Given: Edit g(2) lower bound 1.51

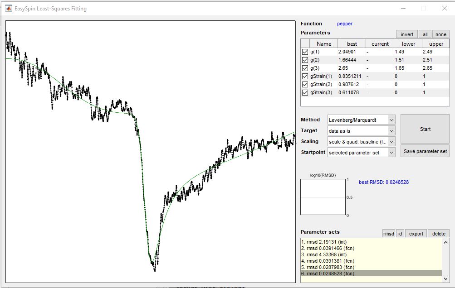Looking at the screenshot, I should (x=408, y=60).
